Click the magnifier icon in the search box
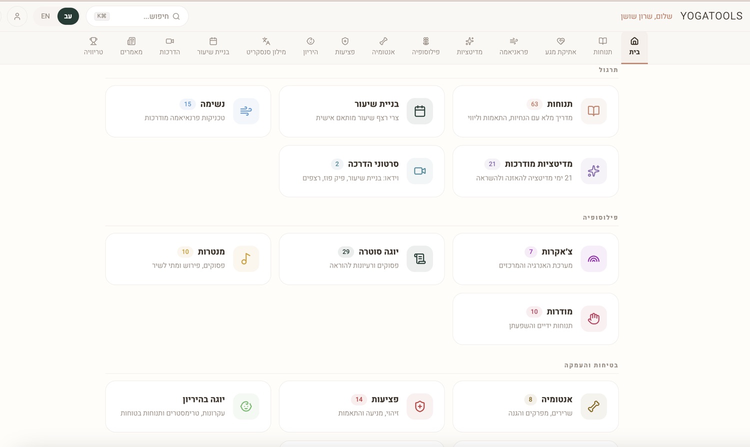The height and width of the screenshot is (447, 750). [176, 16]
